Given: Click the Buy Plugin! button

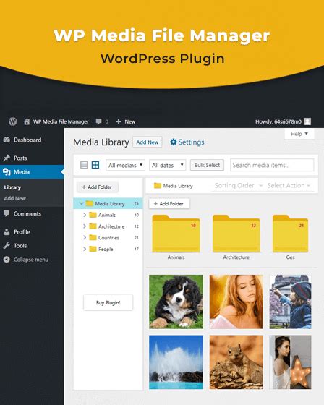Looking at the screenshot, I should click(x=108, y=302).
